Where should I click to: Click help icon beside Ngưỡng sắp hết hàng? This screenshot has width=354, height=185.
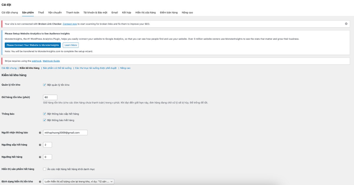click(x=40, y=145)
